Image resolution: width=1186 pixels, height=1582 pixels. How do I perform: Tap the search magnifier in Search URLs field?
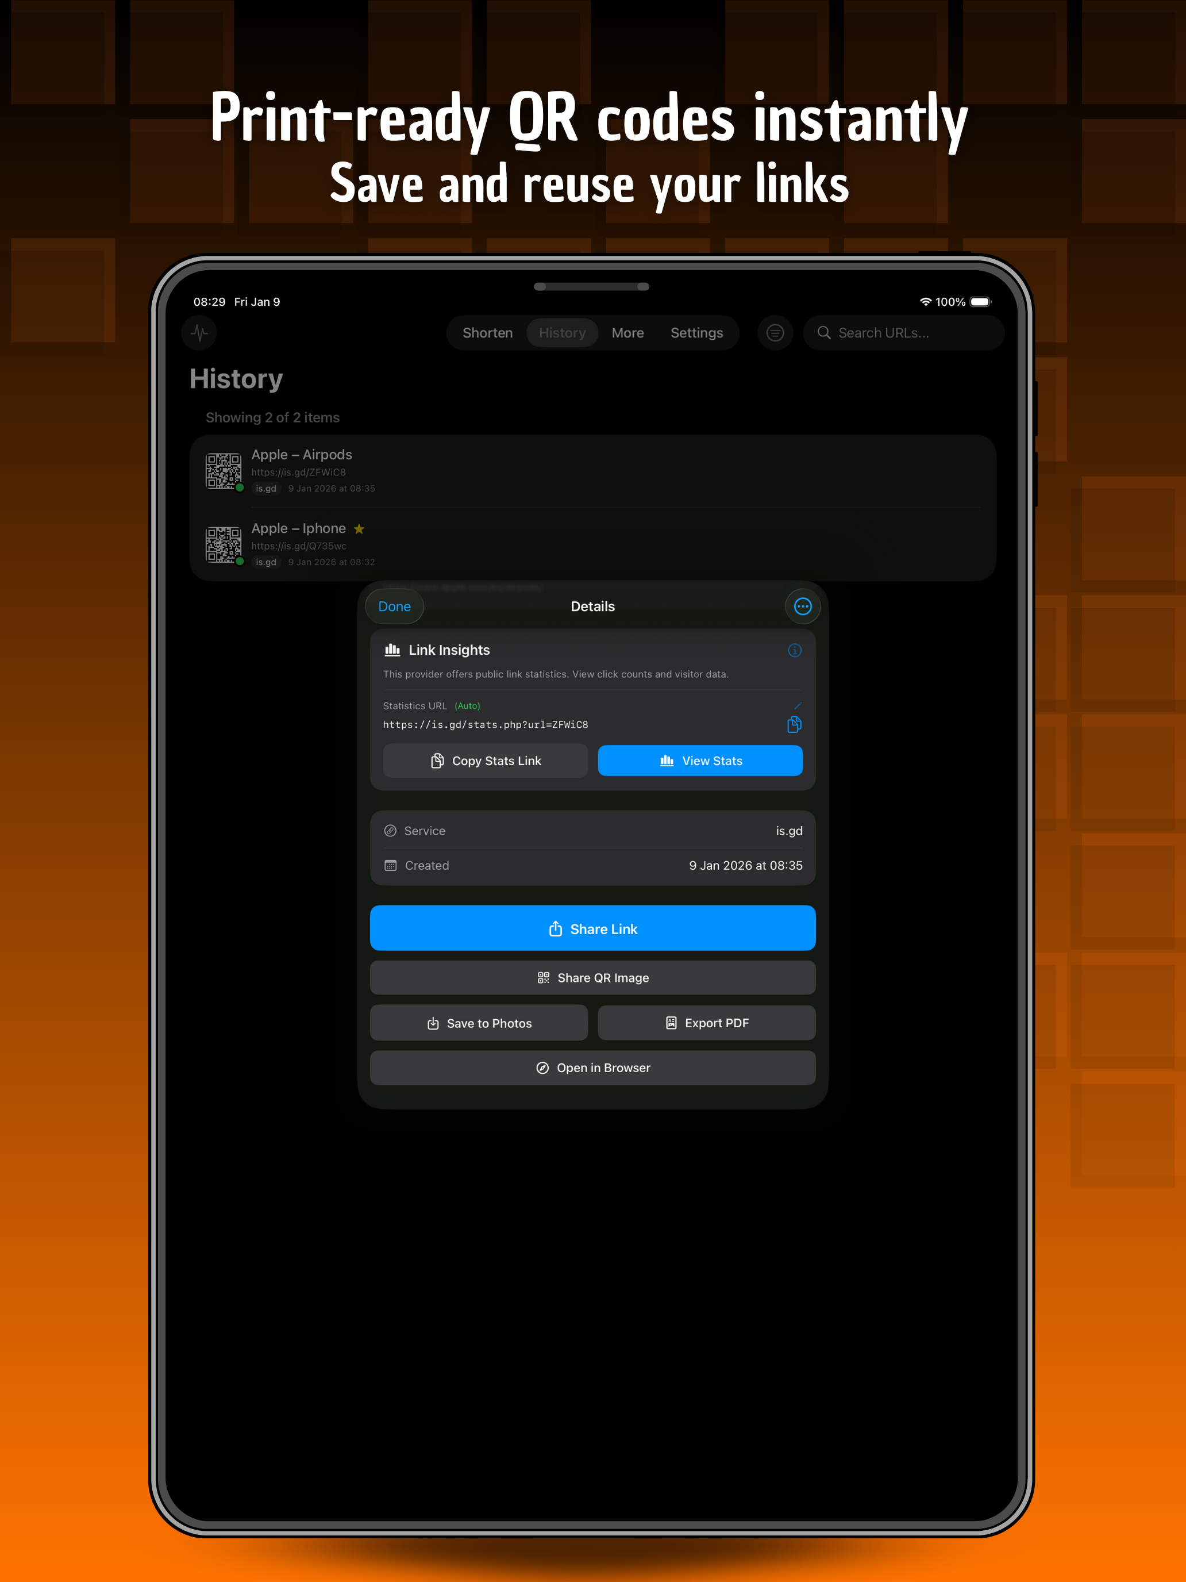[x=823, y=333]
